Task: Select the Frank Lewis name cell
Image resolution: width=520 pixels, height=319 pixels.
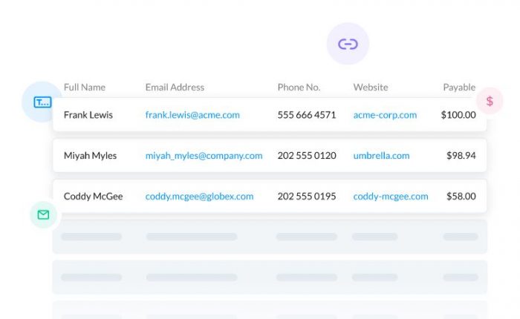Action: (x=88, y=115)
